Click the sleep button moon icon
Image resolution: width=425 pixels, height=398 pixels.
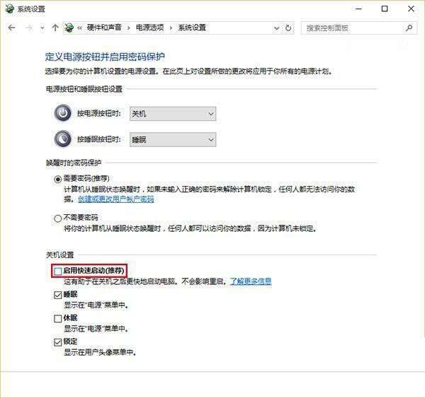(x=63, y=140)
